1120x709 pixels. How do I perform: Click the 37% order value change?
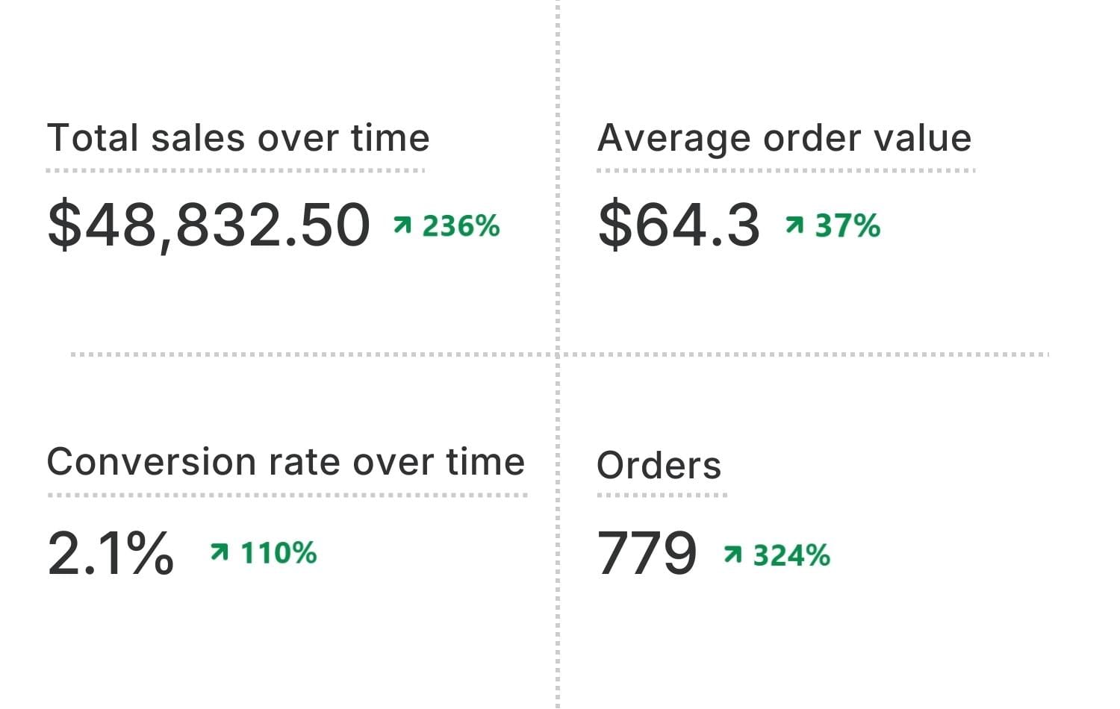pyautogui.click(x=847, y=225)
